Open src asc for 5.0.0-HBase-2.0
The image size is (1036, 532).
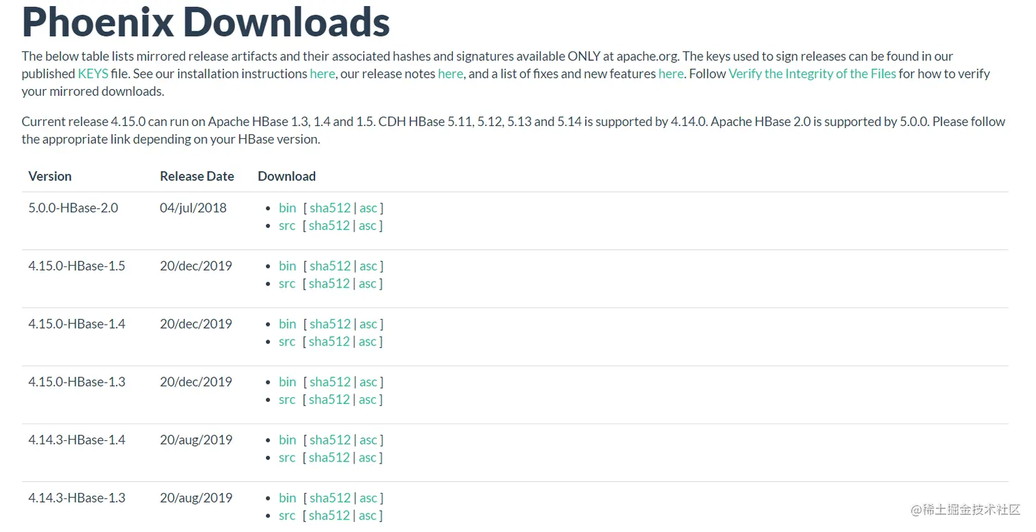pyautogui.click(x=367, y=225)
